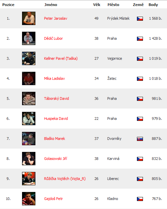Click the Czech flag for Huspeka David
The image size is (167, 209).
(x=140, y=119)
